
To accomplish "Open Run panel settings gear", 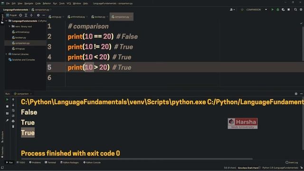I will (x=296, y=94).
